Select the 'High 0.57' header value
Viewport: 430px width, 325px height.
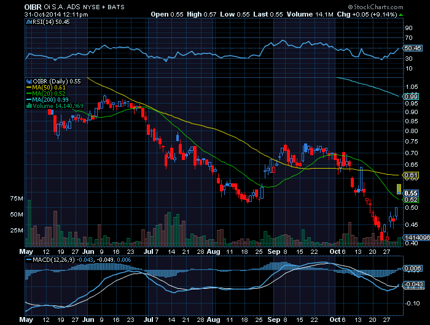tap(201, 14)
